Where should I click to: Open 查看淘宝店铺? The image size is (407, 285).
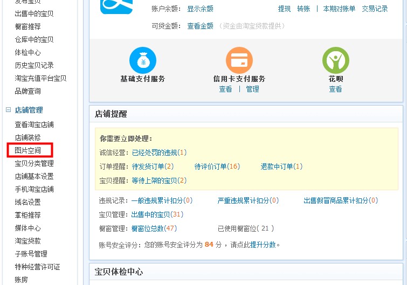click(35, 125)
